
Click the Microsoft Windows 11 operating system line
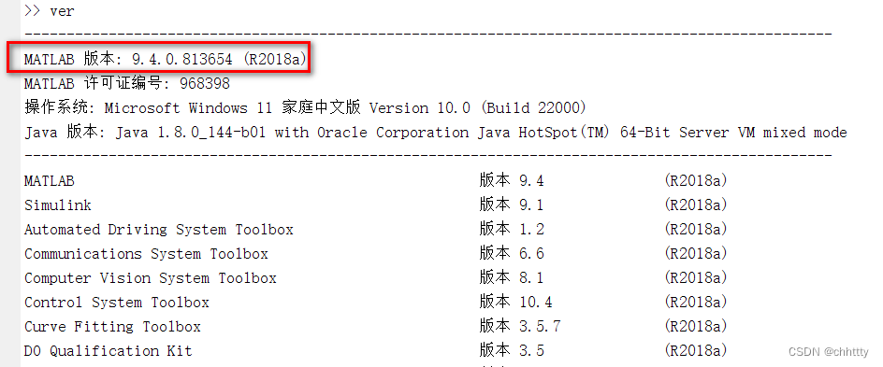tap(305, 108)
